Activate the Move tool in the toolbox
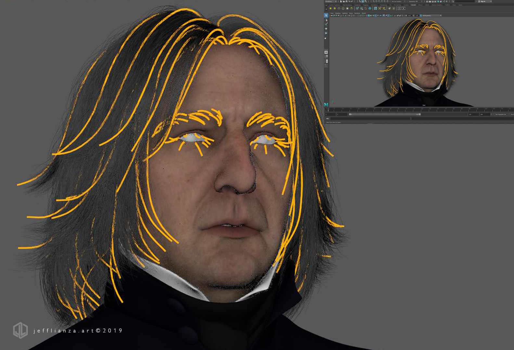 pyautogui.click(x=326, y=28)
